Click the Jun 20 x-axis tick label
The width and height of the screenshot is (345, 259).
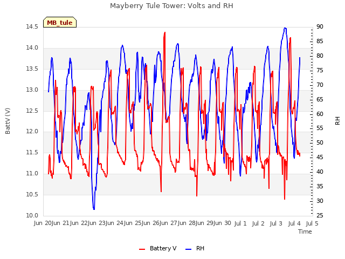click(43, 223)
